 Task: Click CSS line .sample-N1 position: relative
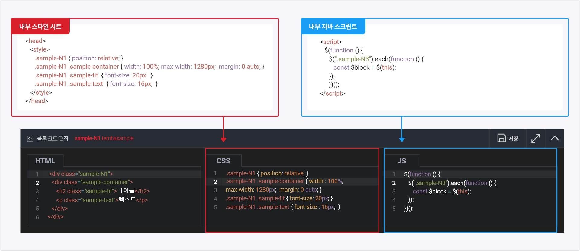point(267,173)
